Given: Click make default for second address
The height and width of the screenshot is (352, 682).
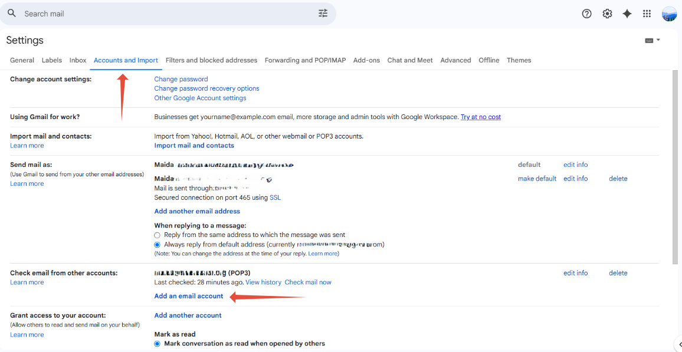Looking at the screenshot, I should click(537, 179).
